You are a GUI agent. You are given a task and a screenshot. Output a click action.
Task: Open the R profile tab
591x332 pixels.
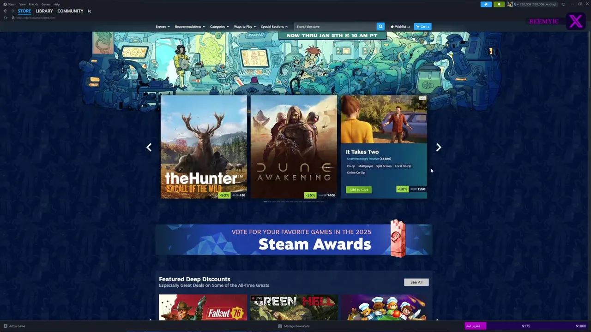(89, 11)
